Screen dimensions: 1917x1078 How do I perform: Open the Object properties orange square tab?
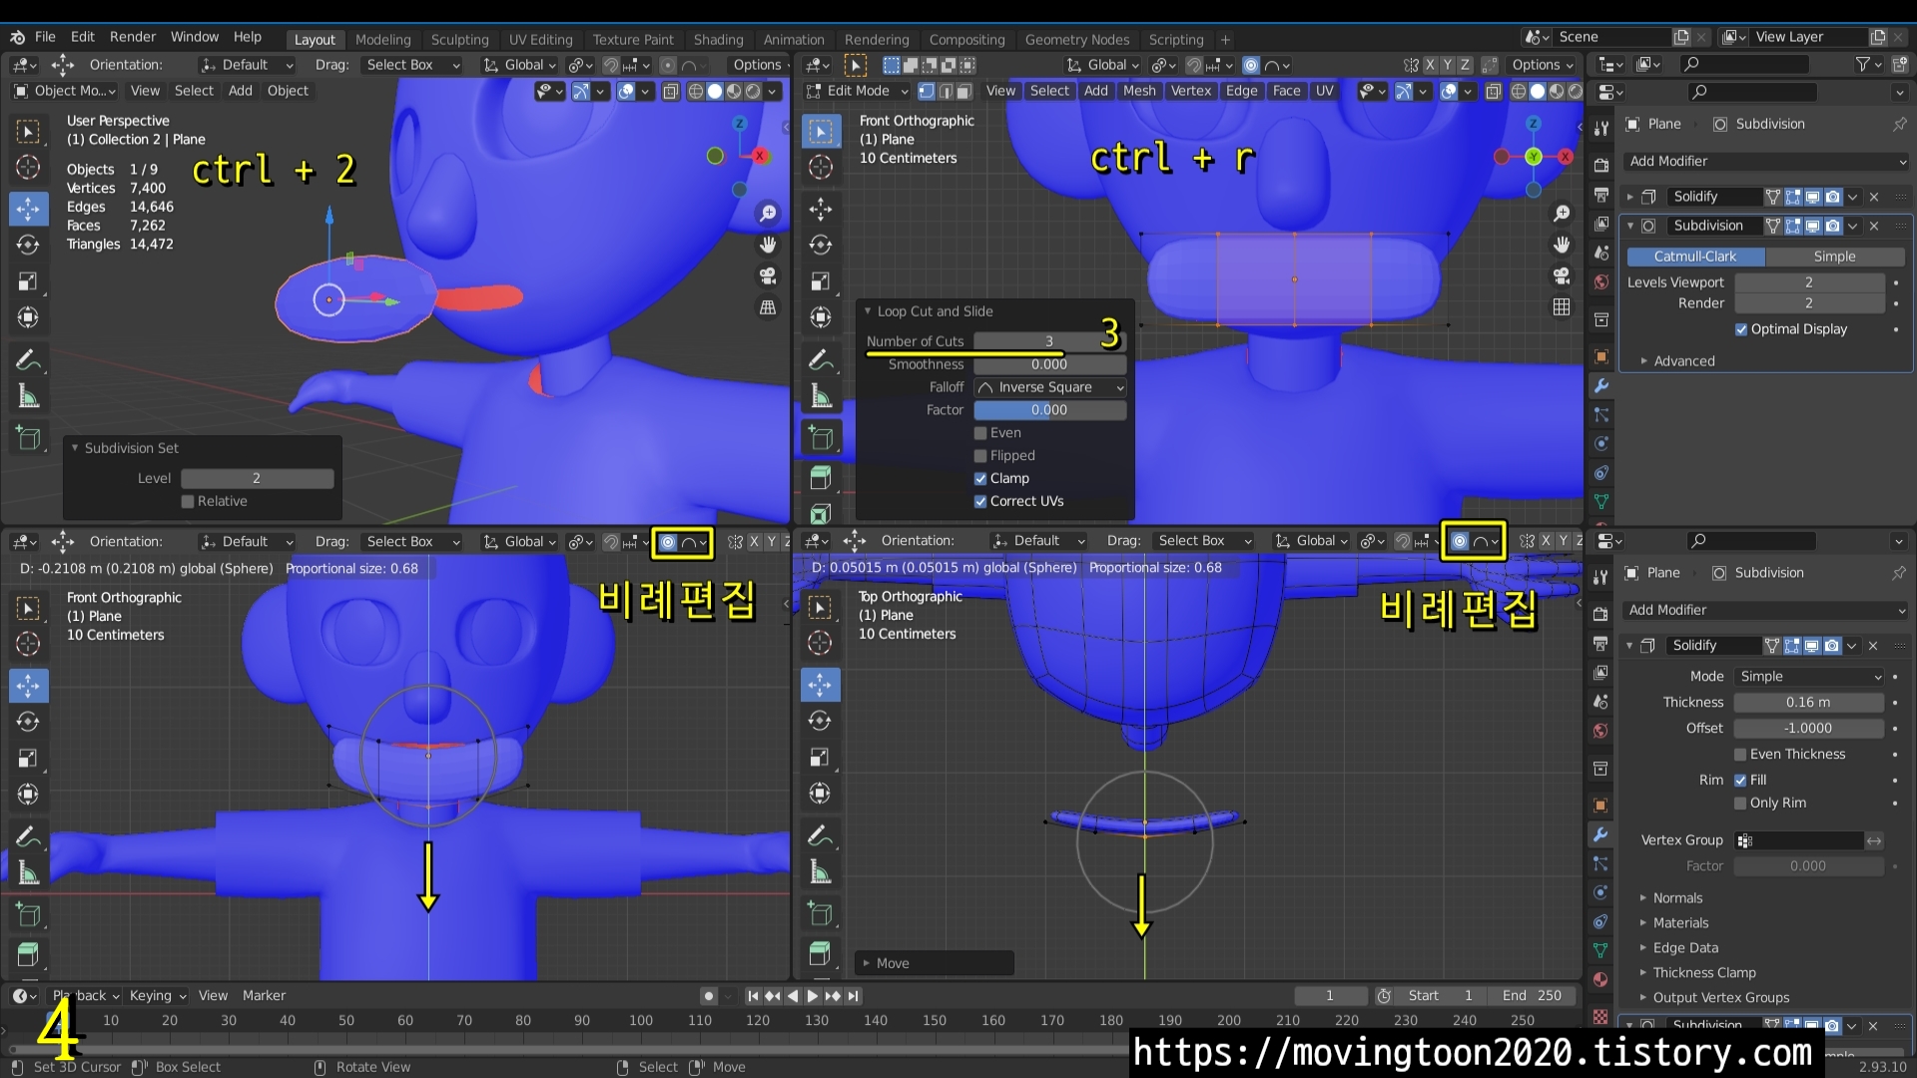pos(1600,356)
